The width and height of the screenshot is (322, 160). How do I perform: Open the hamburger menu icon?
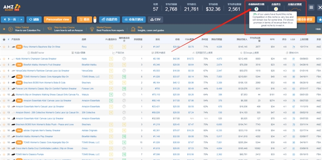point(311,7)
